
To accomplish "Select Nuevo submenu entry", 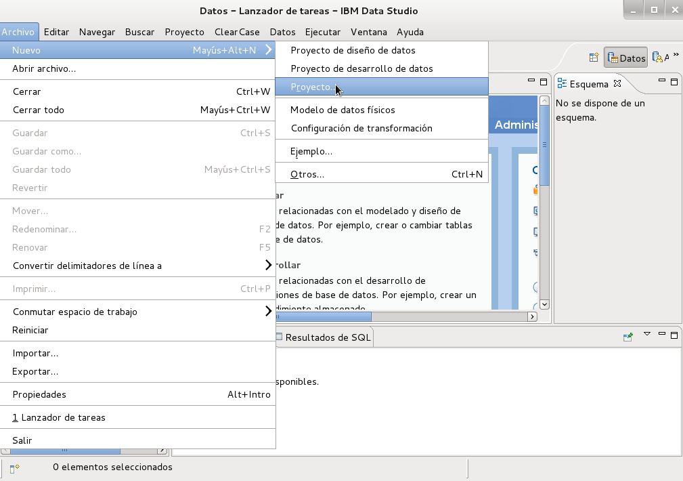I will tap(137, 50).
